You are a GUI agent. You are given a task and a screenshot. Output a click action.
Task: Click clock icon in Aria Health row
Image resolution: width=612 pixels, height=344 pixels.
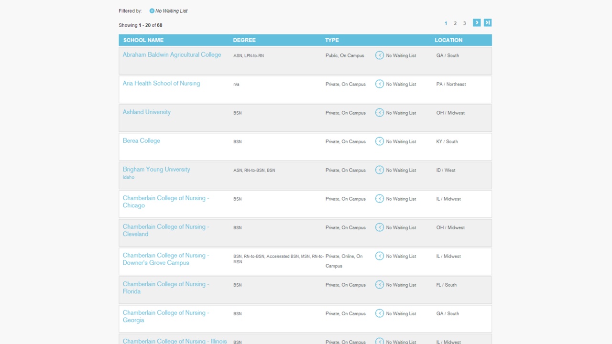pos(380,84)
